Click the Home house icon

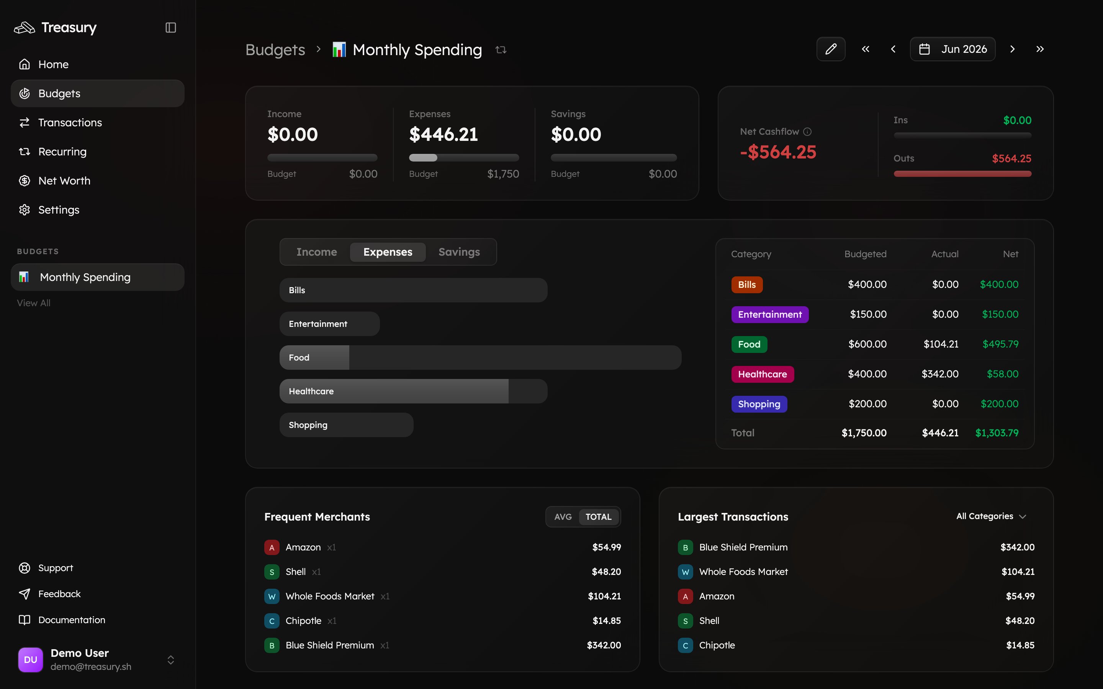[25, 64]
